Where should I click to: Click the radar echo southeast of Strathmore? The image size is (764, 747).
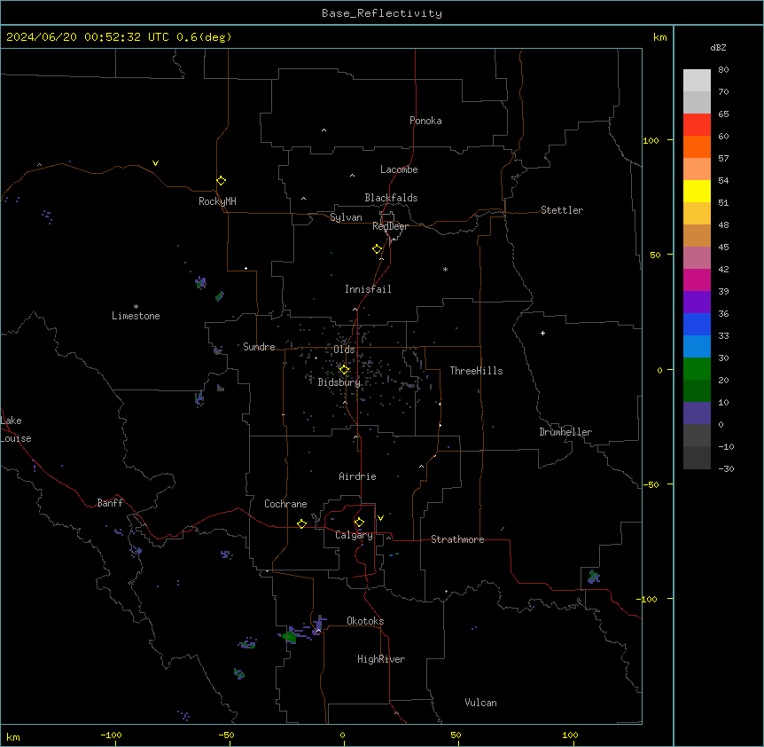(x=594, y=577)
